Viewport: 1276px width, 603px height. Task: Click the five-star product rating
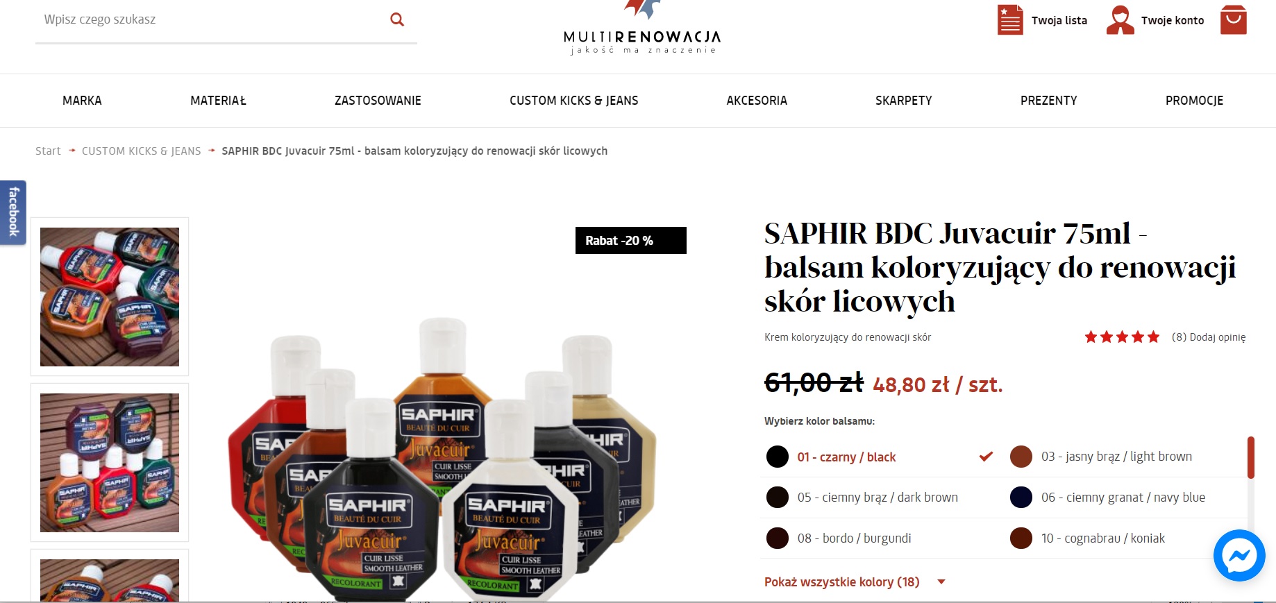pyautogui.click(x=1122, y=337)
